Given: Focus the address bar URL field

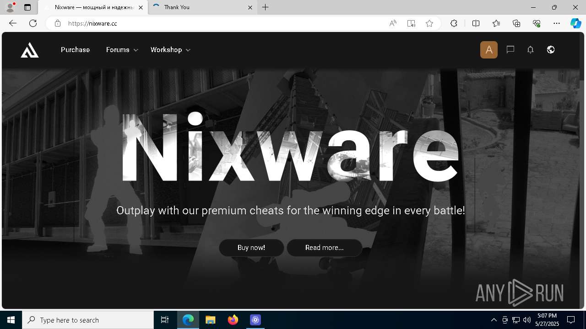Looking at the screenshot, I should tap(224, 23).
